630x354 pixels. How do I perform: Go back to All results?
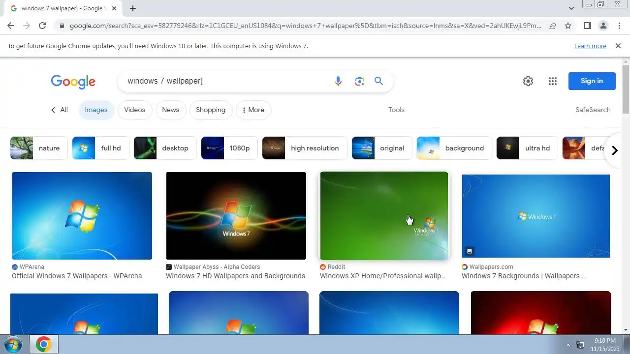[x=59, y=110]
